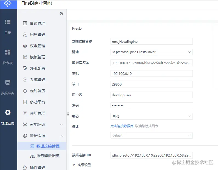Click the 用户管理 person icon
The width and height of the screenshot is (218, 170).
(25, 35)
